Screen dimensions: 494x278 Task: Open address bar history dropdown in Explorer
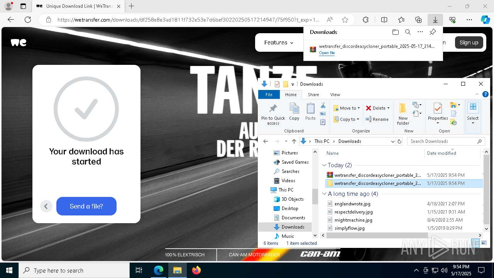(393, 141)
